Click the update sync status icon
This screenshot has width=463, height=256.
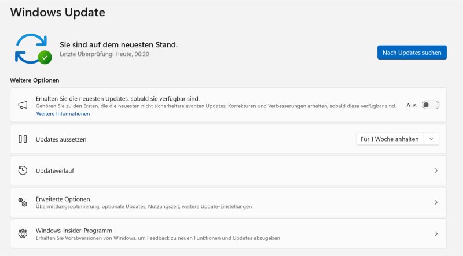33,49
